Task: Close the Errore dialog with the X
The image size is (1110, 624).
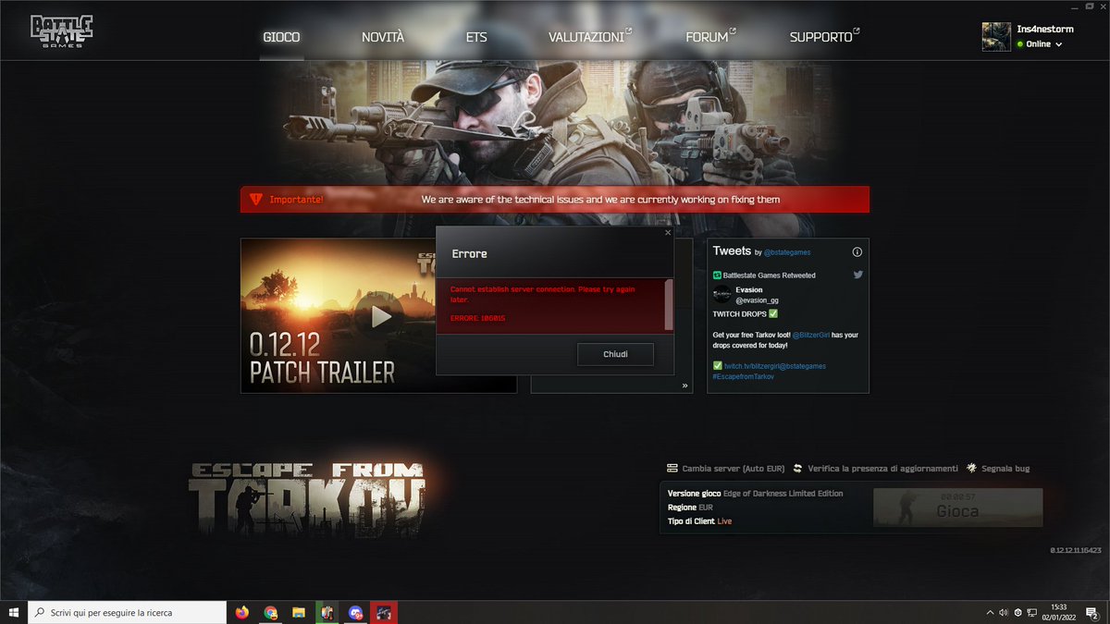Action: pos(668,233)
